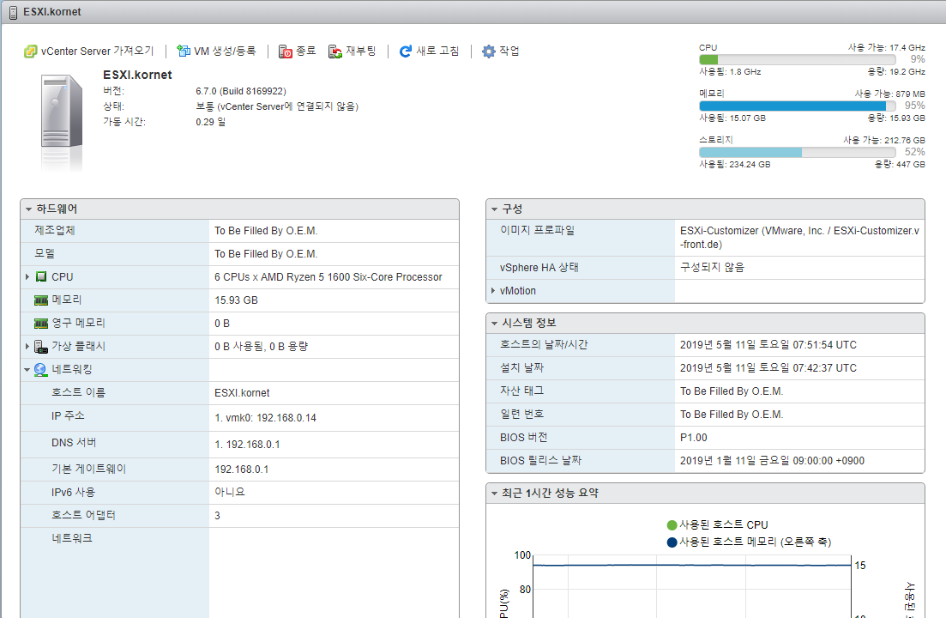Collapse 최근 1시간 성능 요약 panel
Viewport: 946px width, 618px height.
point(494,494)
